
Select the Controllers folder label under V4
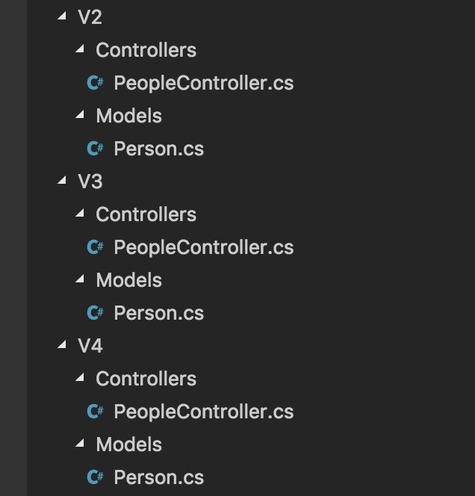coord(146,379)
